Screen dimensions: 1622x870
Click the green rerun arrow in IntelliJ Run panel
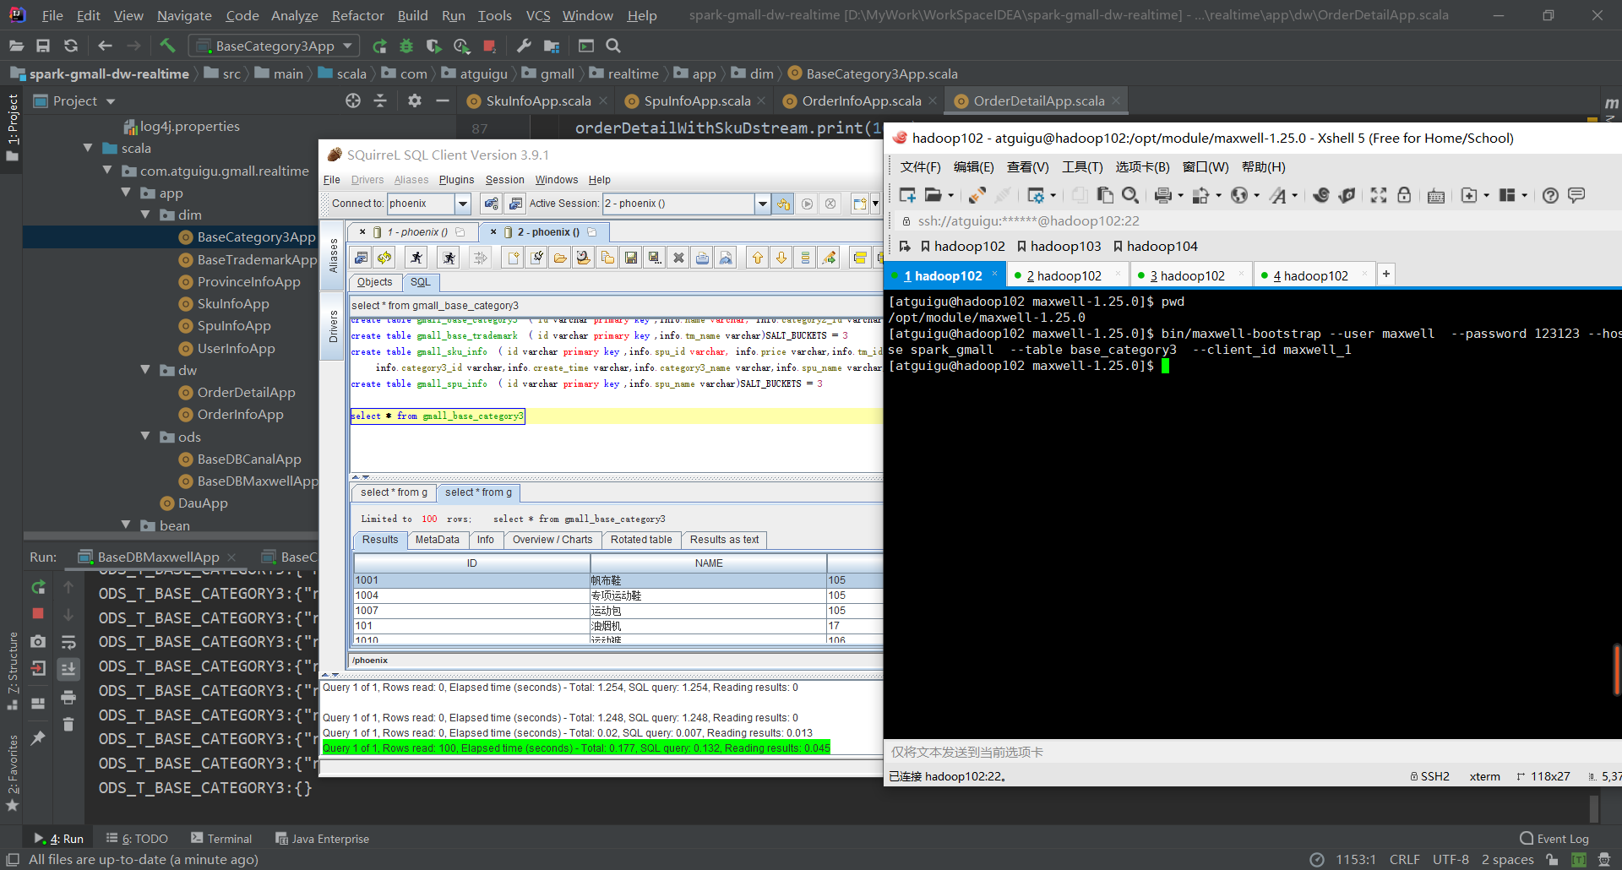click(38, 586)
